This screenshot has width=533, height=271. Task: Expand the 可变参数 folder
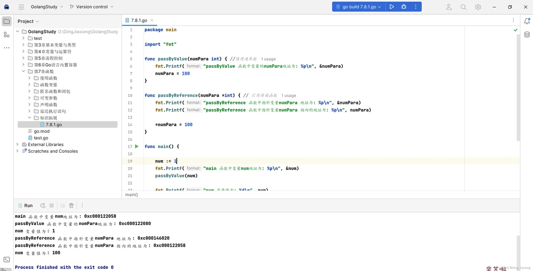[x=30, y=98]
